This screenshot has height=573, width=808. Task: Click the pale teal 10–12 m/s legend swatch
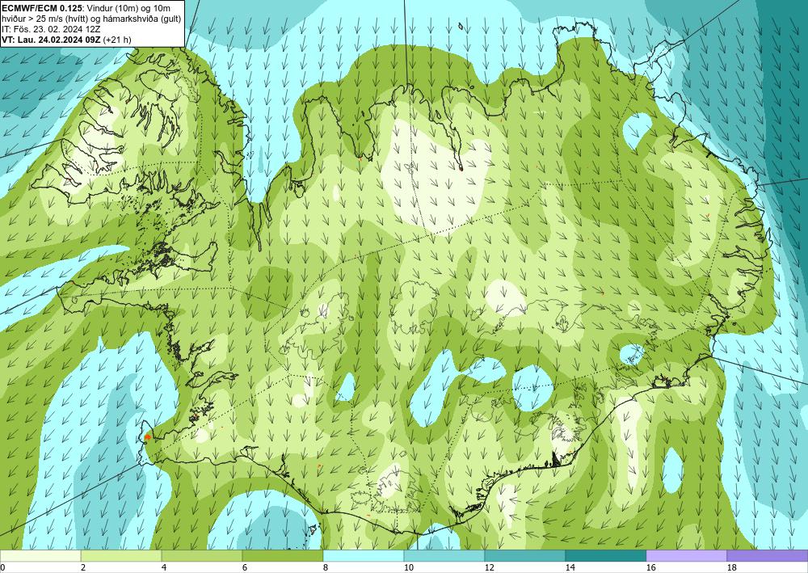(x=444, y=556)
